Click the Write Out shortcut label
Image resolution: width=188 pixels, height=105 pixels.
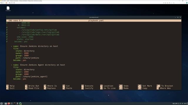[x=34, y=86]
